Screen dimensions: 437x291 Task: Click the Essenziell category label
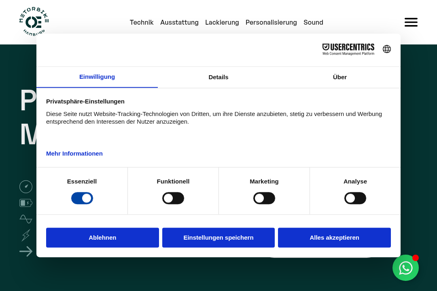click(x=82, y=181)
